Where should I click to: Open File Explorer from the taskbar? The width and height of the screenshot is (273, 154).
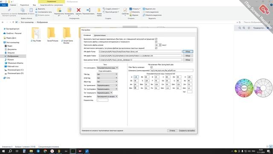31,151
